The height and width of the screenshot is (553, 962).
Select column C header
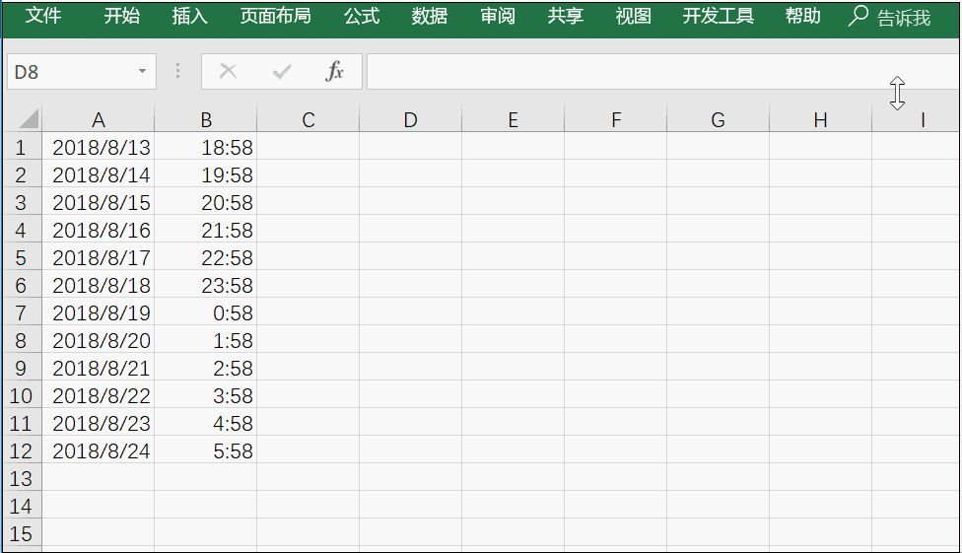(x=308, y=119)
